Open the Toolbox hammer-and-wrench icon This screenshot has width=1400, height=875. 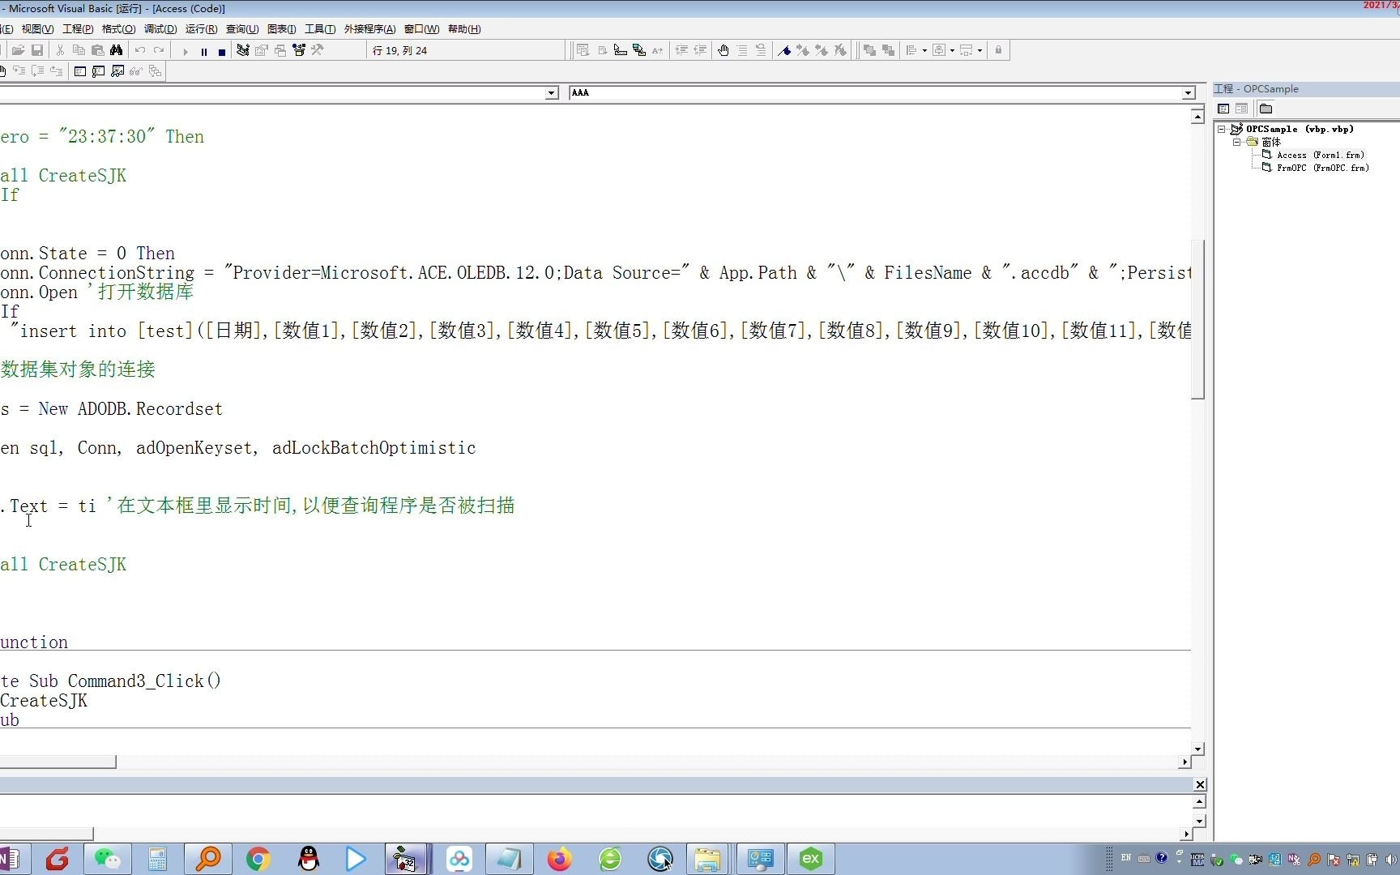(318, 50)
